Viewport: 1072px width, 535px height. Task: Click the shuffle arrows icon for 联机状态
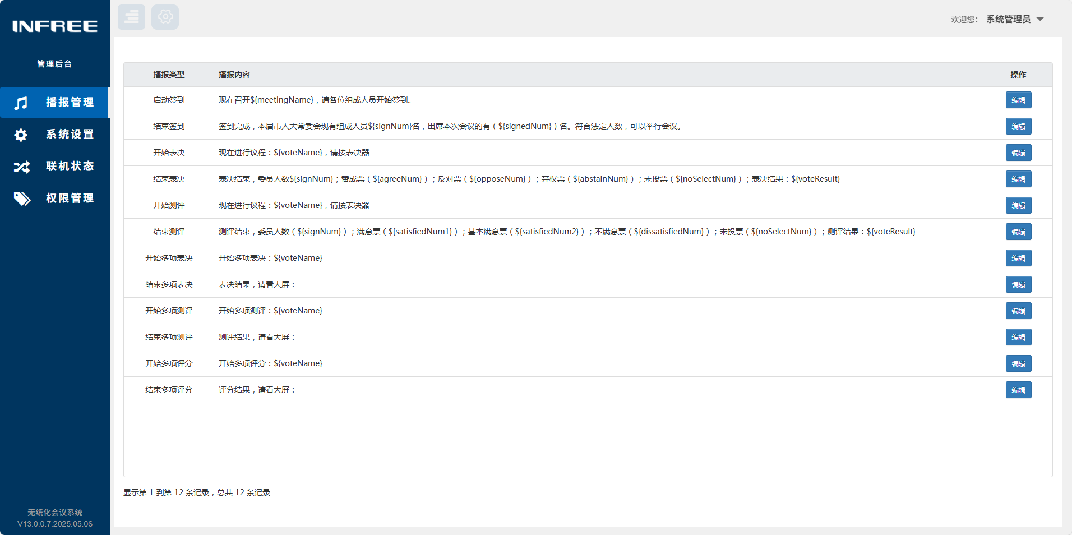[22, 167]
